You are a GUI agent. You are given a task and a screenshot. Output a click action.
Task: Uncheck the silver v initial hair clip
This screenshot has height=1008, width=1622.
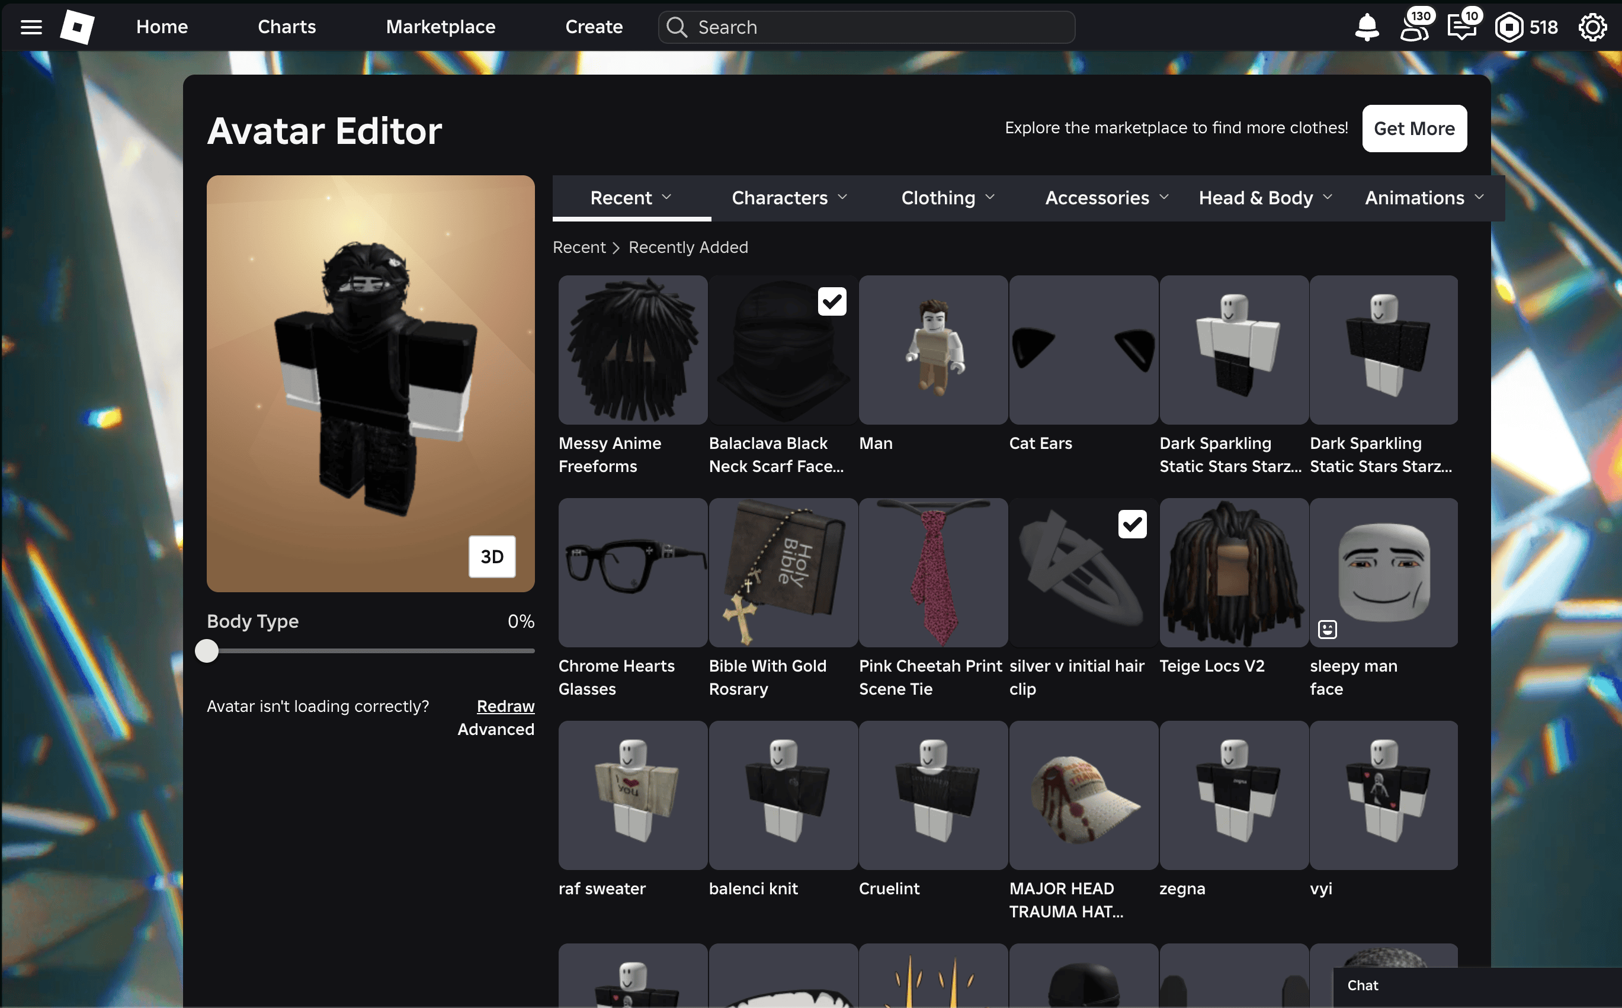click(x=1132, y=524)
